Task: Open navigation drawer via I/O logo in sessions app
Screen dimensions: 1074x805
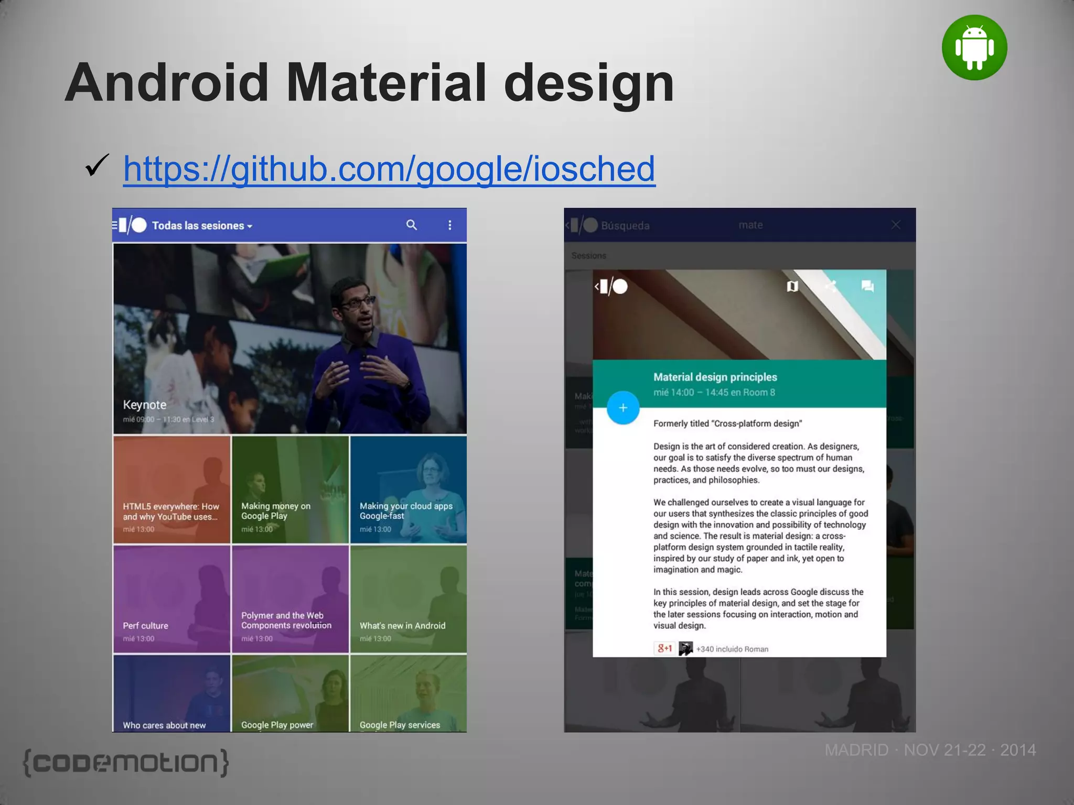Action: 130,225
